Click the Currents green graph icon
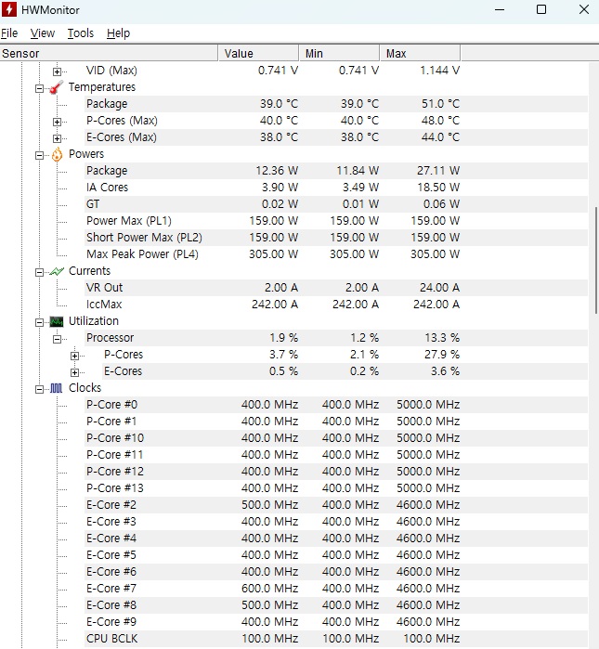Screen dimensions: 599x649 tap(57, 271)
